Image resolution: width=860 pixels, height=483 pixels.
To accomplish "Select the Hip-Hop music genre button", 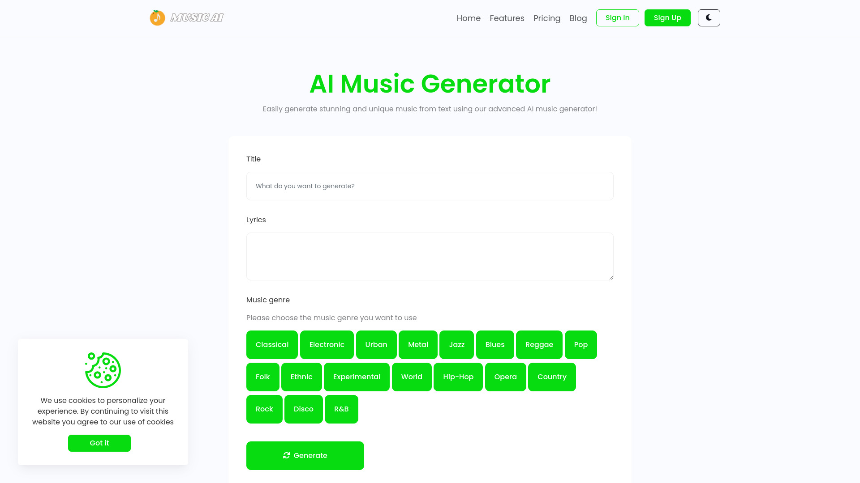I will [x=458, y=377].
